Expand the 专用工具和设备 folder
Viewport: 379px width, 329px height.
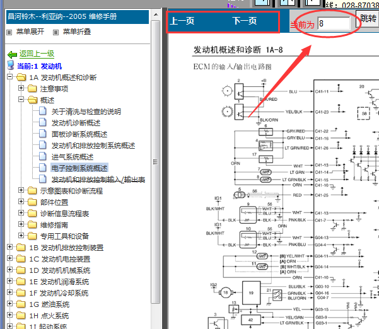[x=21, y=236]
